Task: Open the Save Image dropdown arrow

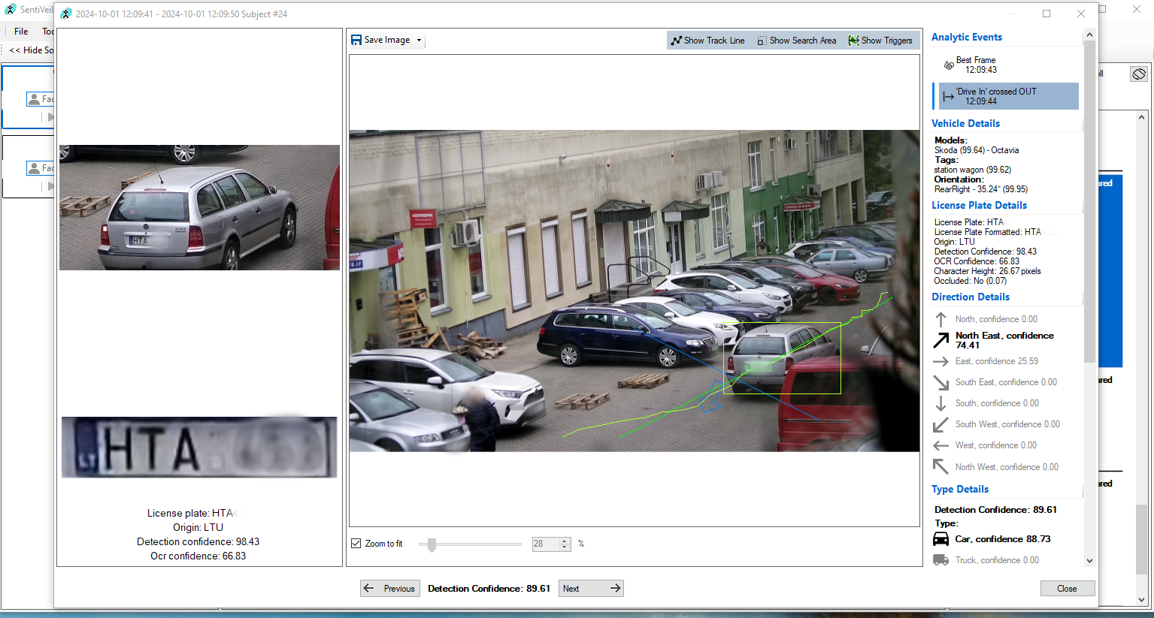Action: [419, 41]
